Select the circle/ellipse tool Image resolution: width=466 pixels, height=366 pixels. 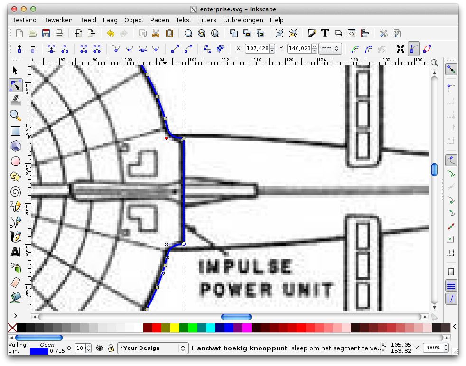pyautogui.click(x=16, y=161)
